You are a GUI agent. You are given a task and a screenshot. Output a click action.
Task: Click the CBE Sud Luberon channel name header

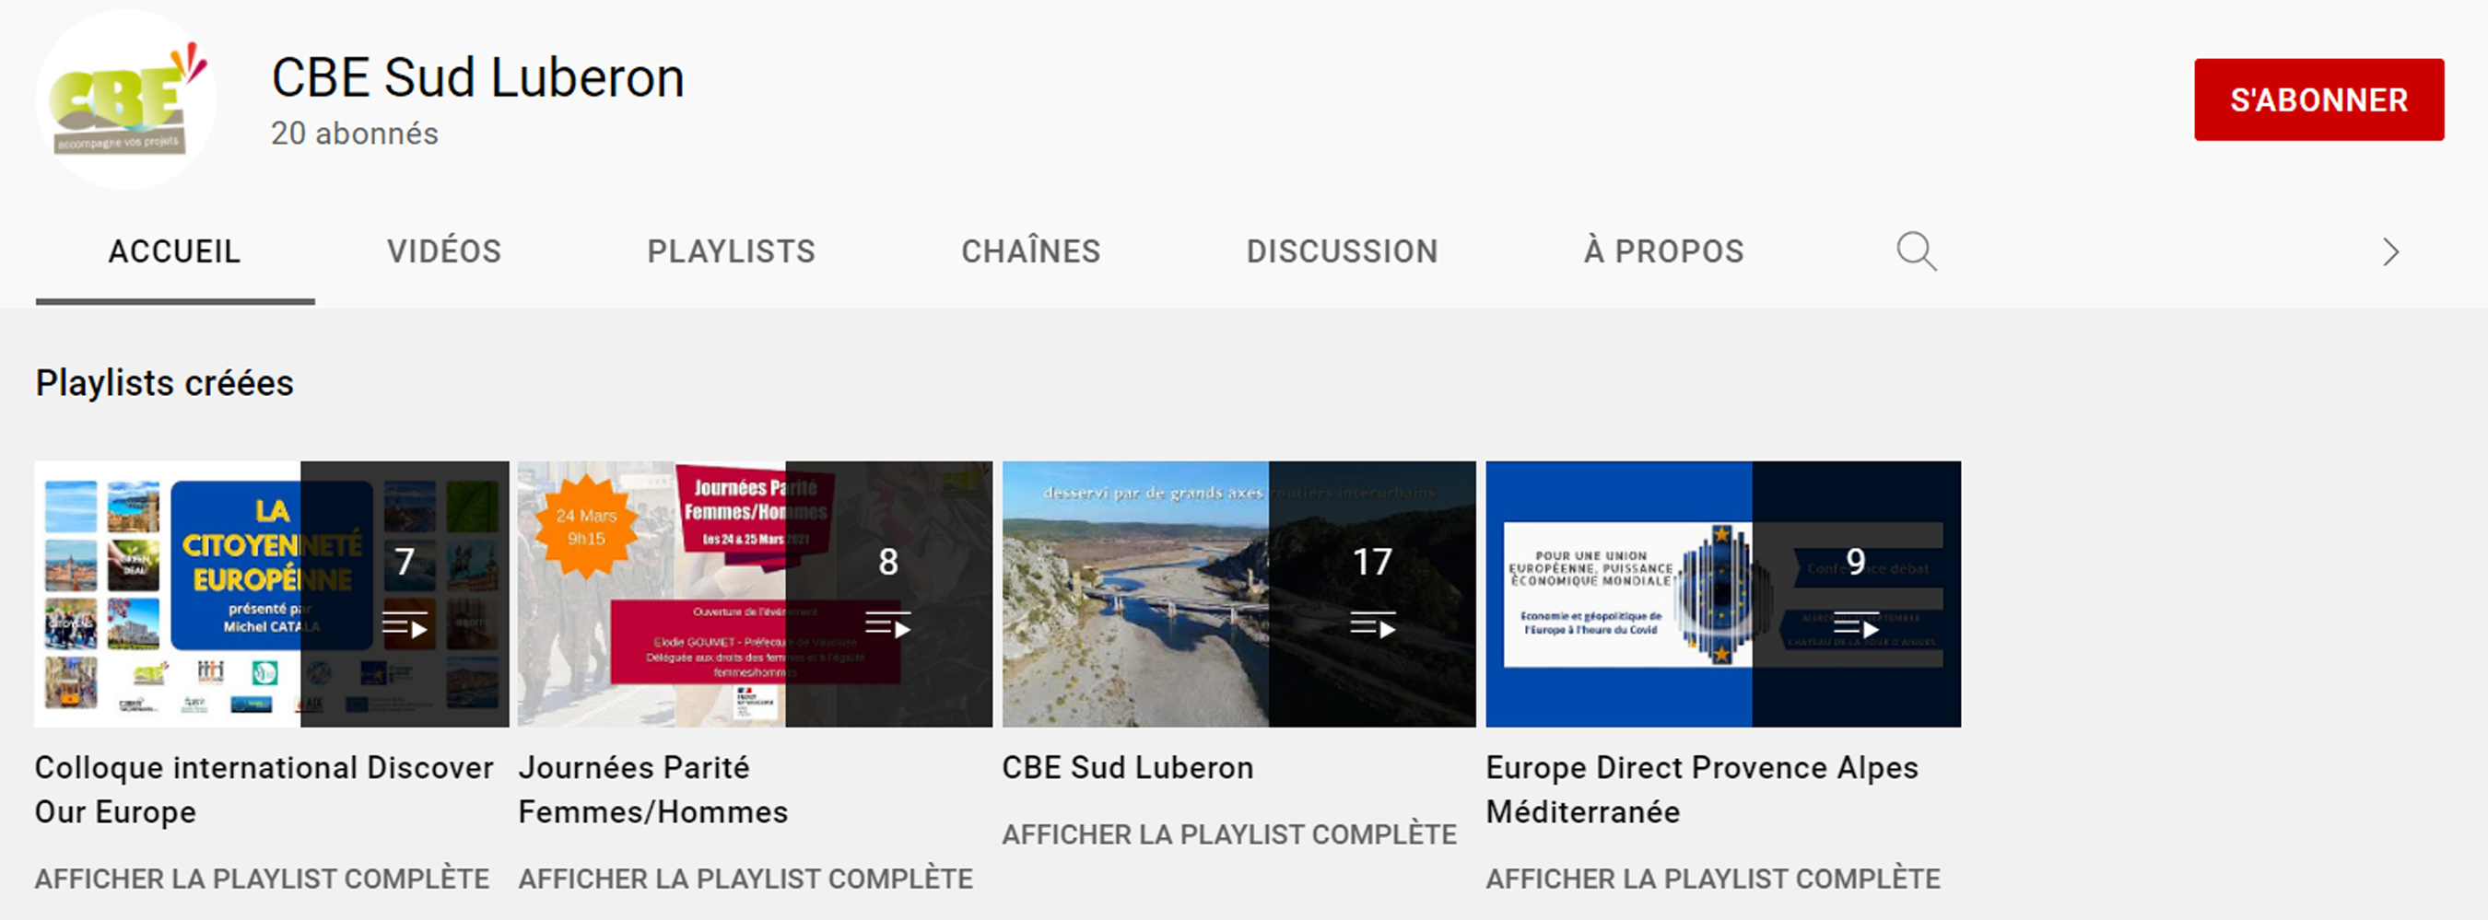pyautogui.click(x=477, y=77)
